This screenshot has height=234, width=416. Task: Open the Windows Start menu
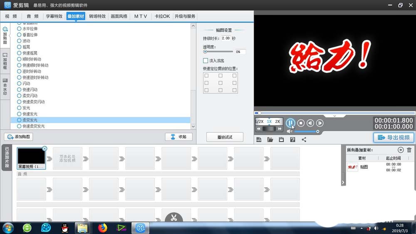click(8, 228)
